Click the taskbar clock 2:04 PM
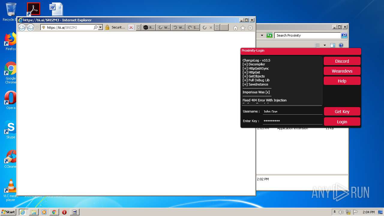 (x=368, y=212)
